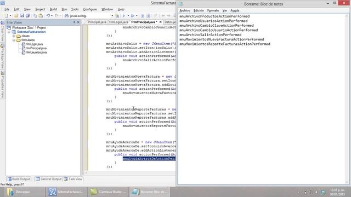This screenshot has width=351, height=197.
Task: Open Notepad's Formato menu
Action: [213, 10]
